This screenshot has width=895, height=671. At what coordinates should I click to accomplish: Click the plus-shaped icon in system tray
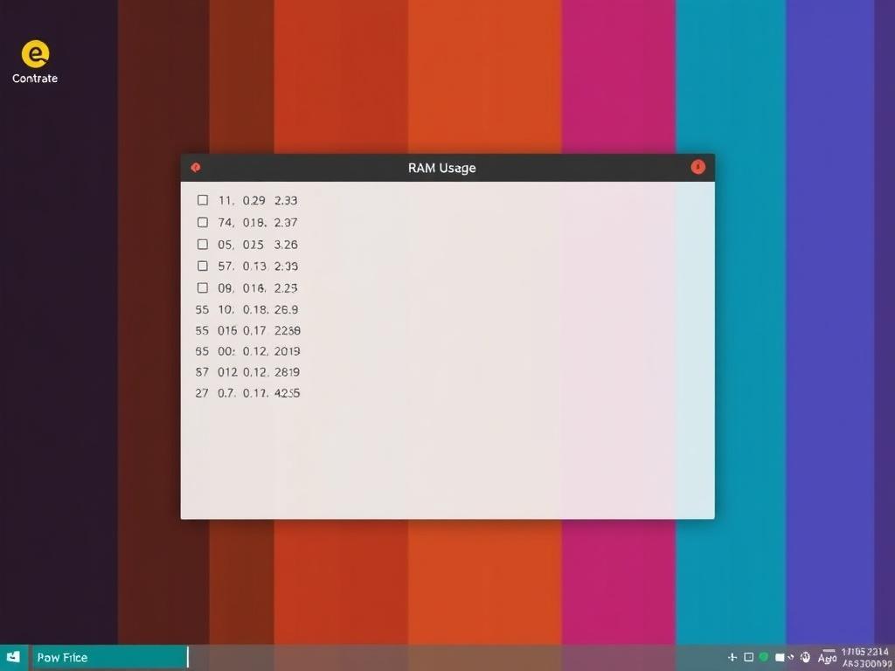[732, 657]
